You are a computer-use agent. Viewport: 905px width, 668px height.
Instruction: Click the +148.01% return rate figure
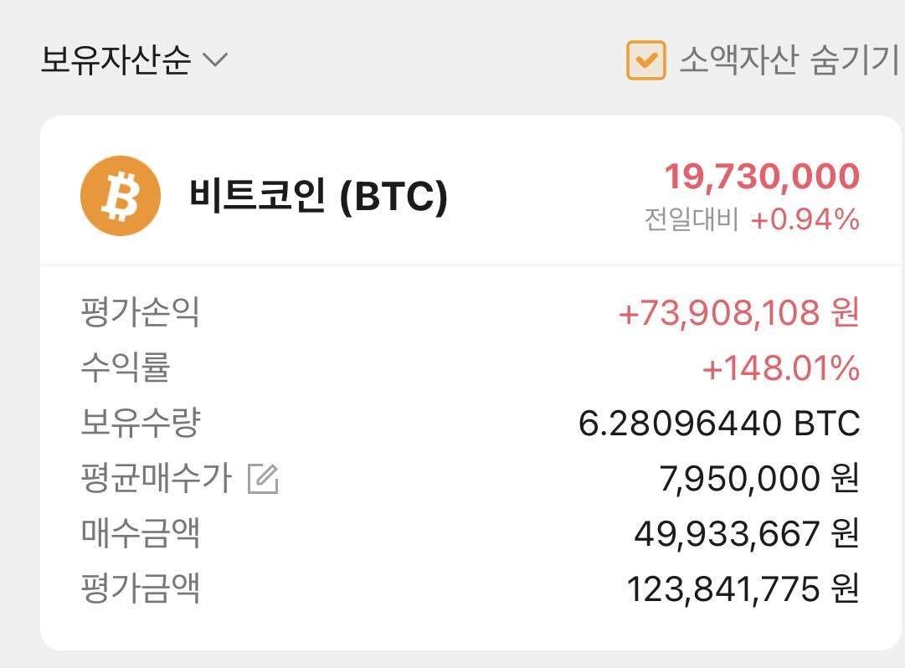[x=777, y=367]
